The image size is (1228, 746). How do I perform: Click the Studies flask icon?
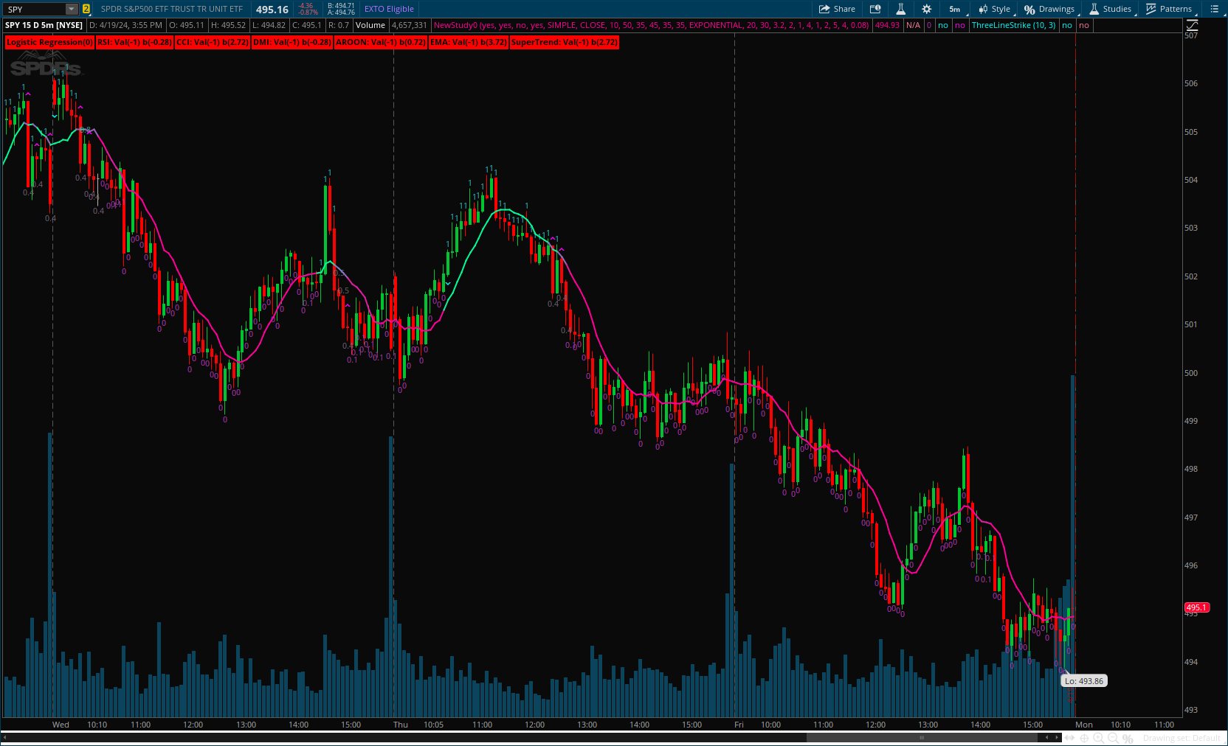pos(1094,9)
